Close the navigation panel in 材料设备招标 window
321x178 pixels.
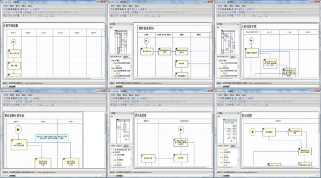click(131, 24)
